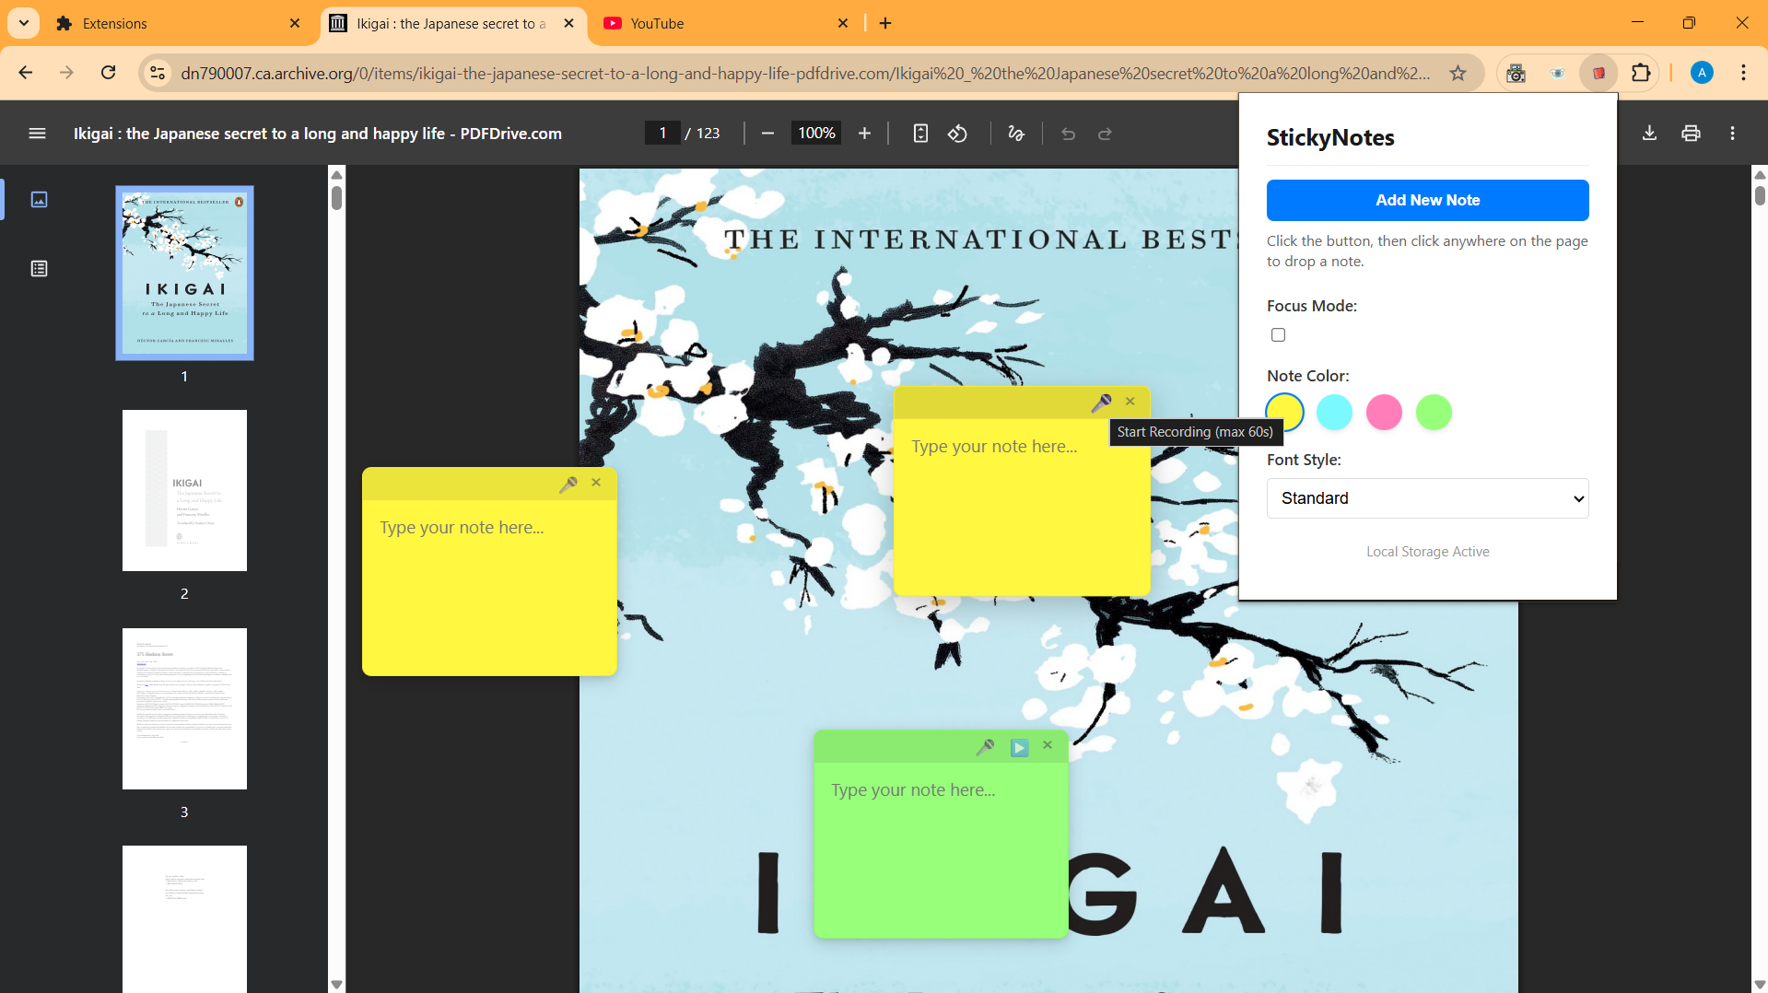Select the cyan note color
Image resolution: width=1768 pixels, height=993 pixels.
(1334, 412)
